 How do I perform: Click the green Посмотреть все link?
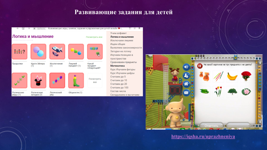click(94, 37)
